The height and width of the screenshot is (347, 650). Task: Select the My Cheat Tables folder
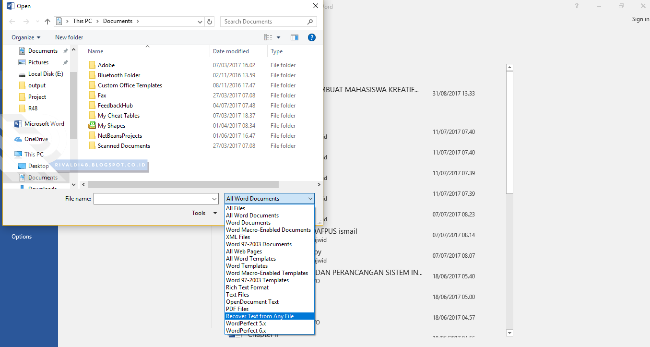pyautogui.click(x=118, y=116)
